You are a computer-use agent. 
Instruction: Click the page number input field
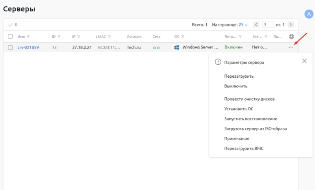coord(268,24)
